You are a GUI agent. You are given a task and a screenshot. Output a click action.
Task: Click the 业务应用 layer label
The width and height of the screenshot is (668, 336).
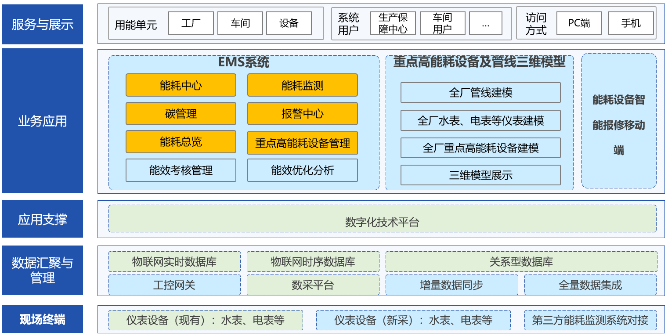coord(43,121)
